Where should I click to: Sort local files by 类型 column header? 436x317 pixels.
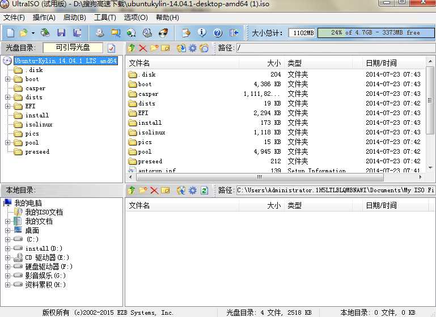point(318,205)
